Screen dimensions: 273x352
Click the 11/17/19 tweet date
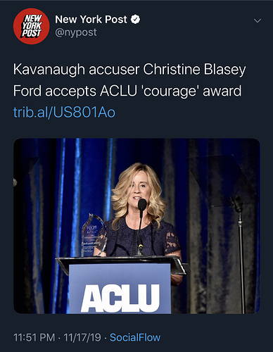(82, 337)
